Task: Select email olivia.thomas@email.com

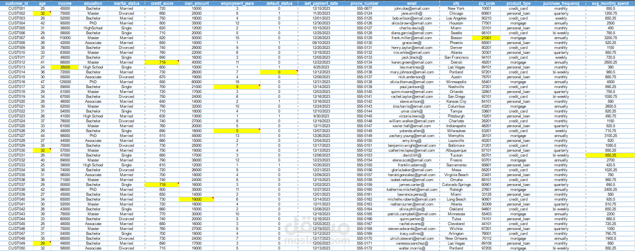Action: tap(412, 82)
